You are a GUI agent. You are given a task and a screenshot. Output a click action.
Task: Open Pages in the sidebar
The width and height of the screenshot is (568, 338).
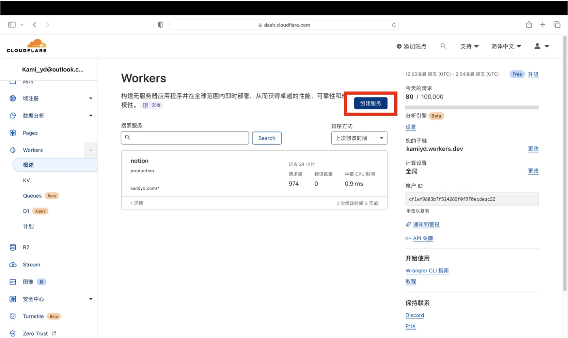[30, 133]
